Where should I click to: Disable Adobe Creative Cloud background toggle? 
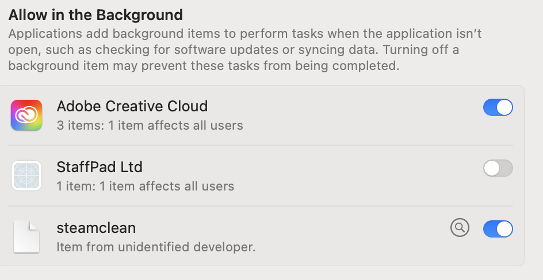(498, 107)
